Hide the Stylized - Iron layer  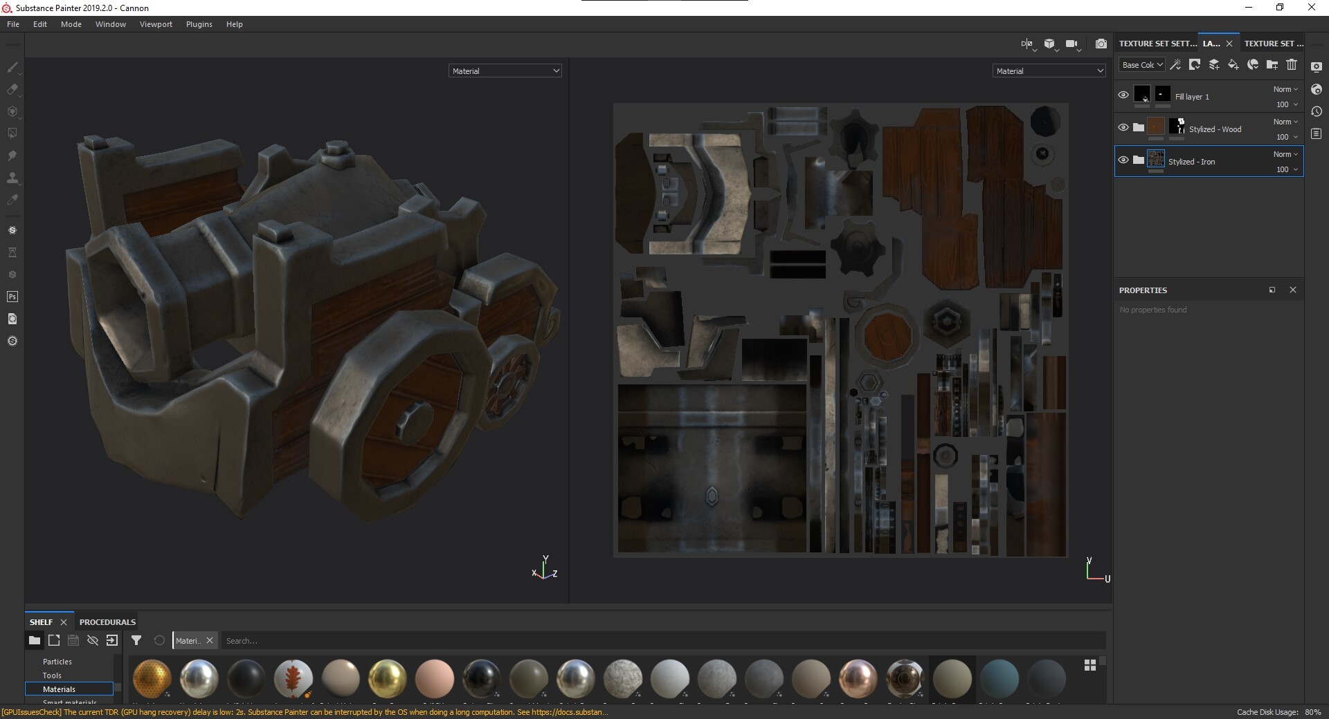coord(1123,160)
